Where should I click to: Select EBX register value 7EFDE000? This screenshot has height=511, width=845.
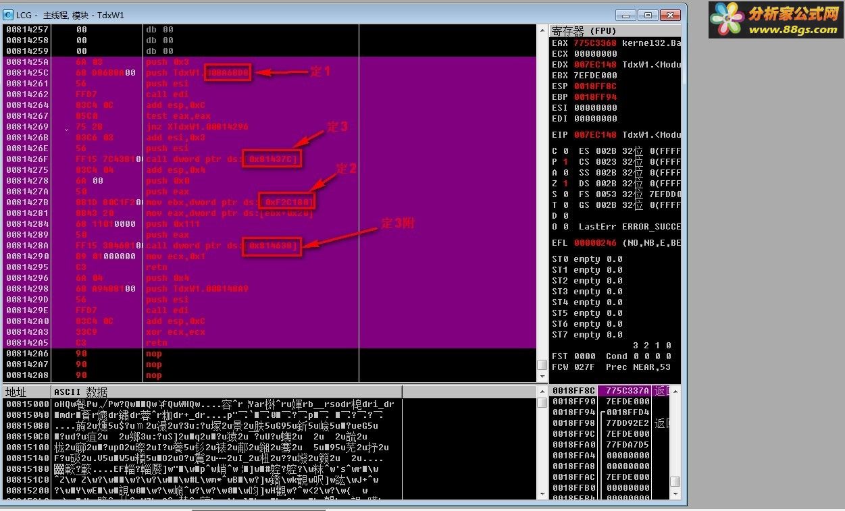595,76
